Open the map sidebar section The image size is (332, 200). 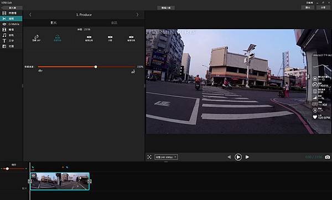click(x=11, y=46)
